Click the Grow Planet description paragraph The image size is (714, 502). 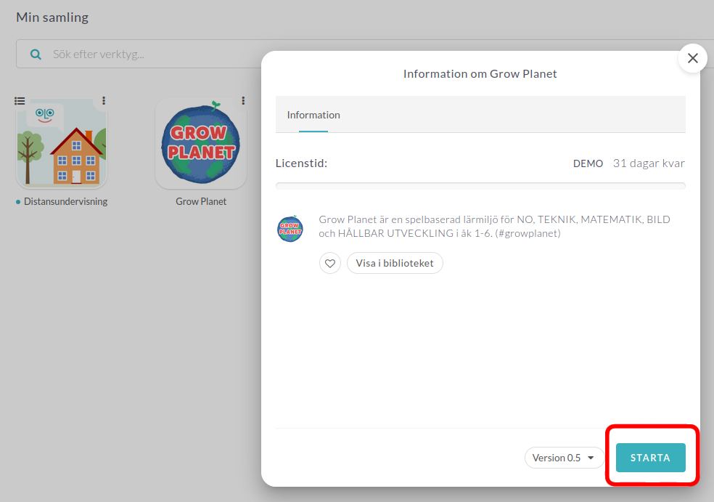495,226
